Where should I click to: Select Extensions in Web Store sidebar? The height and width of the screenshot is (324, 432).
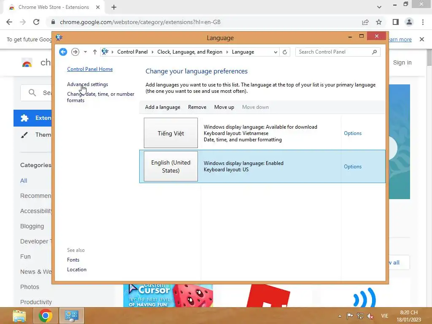[x=32, y=118]
